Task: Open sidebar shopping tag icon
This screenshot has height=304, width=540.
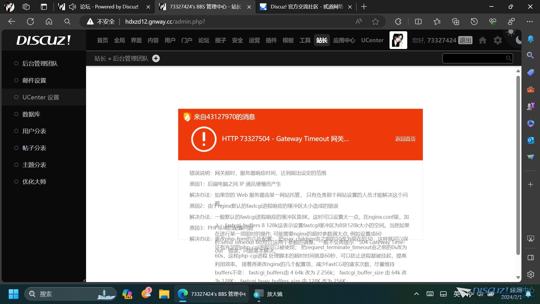Action: [x=531, y=73]
